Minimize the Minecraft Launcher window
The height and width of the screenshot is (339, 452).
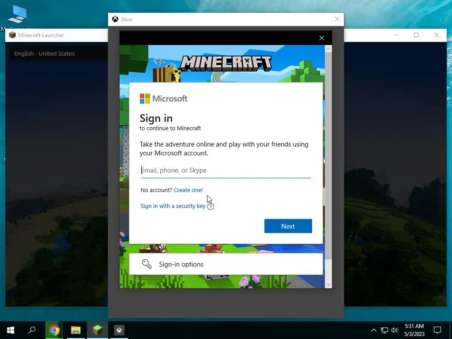(x=396, y=35)
